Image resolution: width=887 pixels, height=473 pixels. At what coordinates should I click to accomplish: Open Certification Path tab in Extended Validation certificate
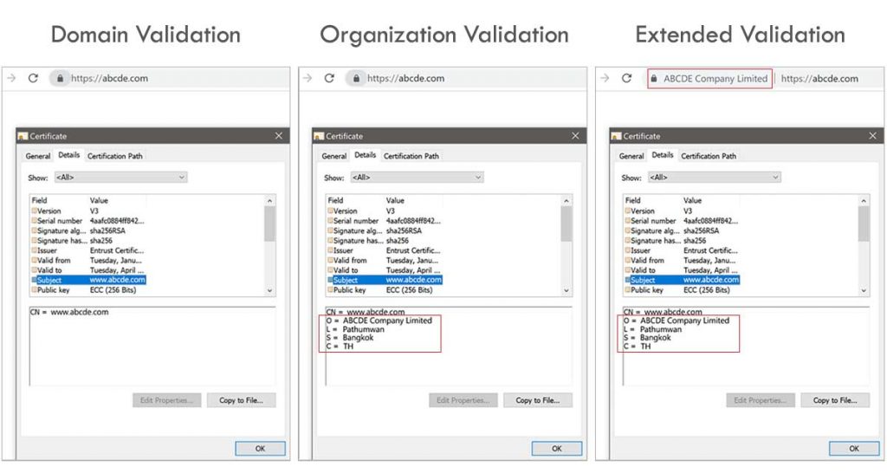tap(709, 156)
